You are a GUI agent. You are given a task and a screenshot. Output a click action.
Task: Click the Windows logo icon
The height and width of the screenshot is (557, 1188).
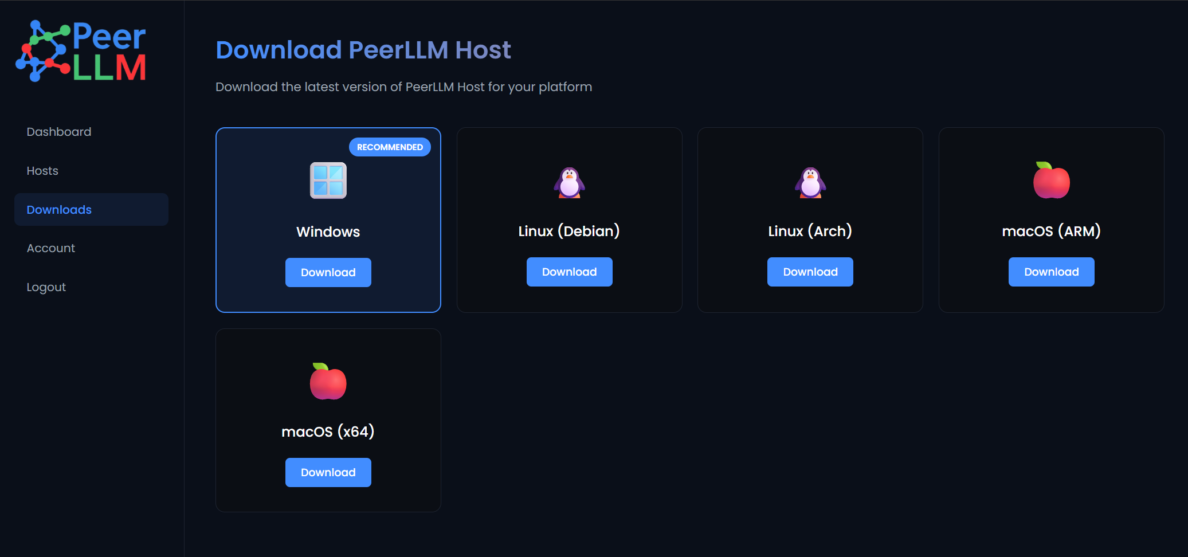coord(328,181)
